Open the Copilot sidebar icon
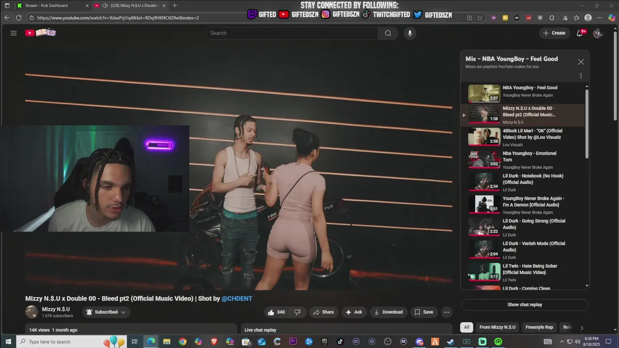This screenshot has width=619, height=348. click(611, 17)
